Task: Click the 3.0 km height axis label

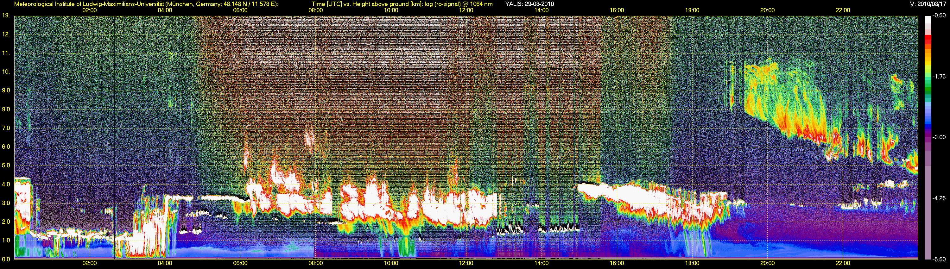Action: coord(6,203)
